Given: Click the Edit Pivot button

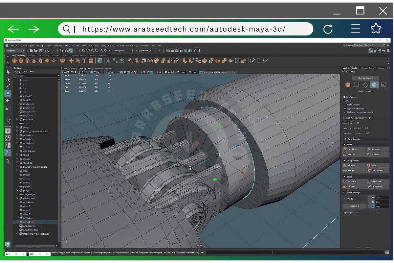Looking at the screenshot, I should pyautogui.click(x=355, y=206).
